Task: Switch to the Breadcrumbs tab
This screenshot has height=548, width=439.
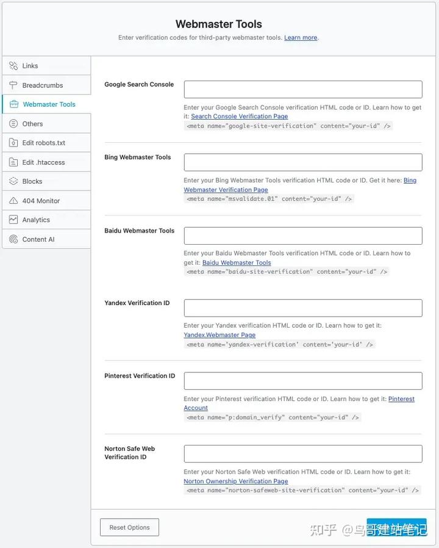Action: [46, 85]
